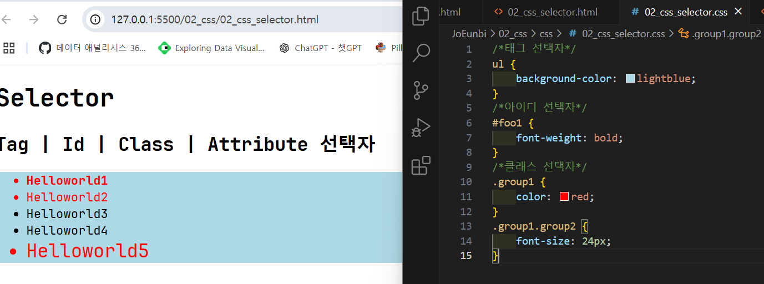
Task: Click the .group1.group2 selector on line 13
Action: 534,226
